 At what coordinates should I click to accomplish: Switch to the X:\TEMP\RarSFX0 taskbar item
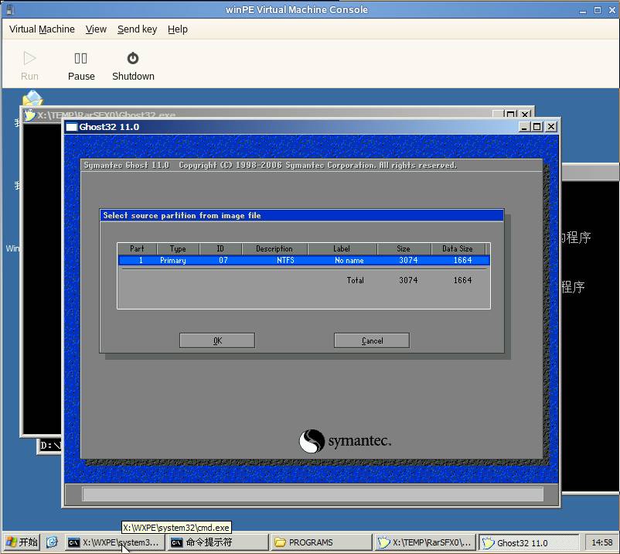coord(424,542)
